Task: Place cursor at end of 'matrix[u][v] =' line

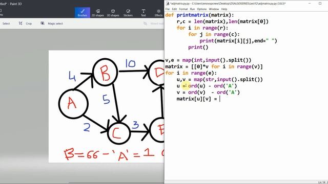Action: click(x=220, y=99)
